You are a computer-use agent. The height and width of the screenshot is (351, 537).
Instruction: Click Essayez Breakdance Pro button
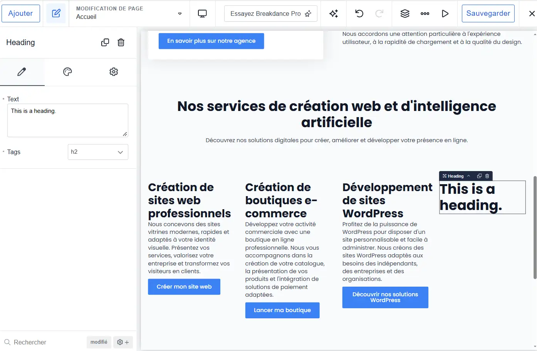click(271, 13)
